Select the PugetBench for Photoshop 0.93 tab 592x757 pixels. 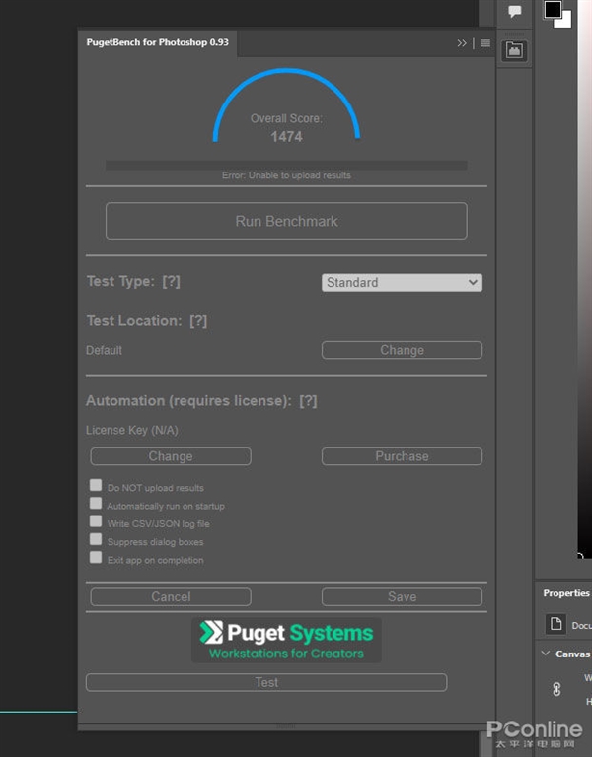pos(158,42)
